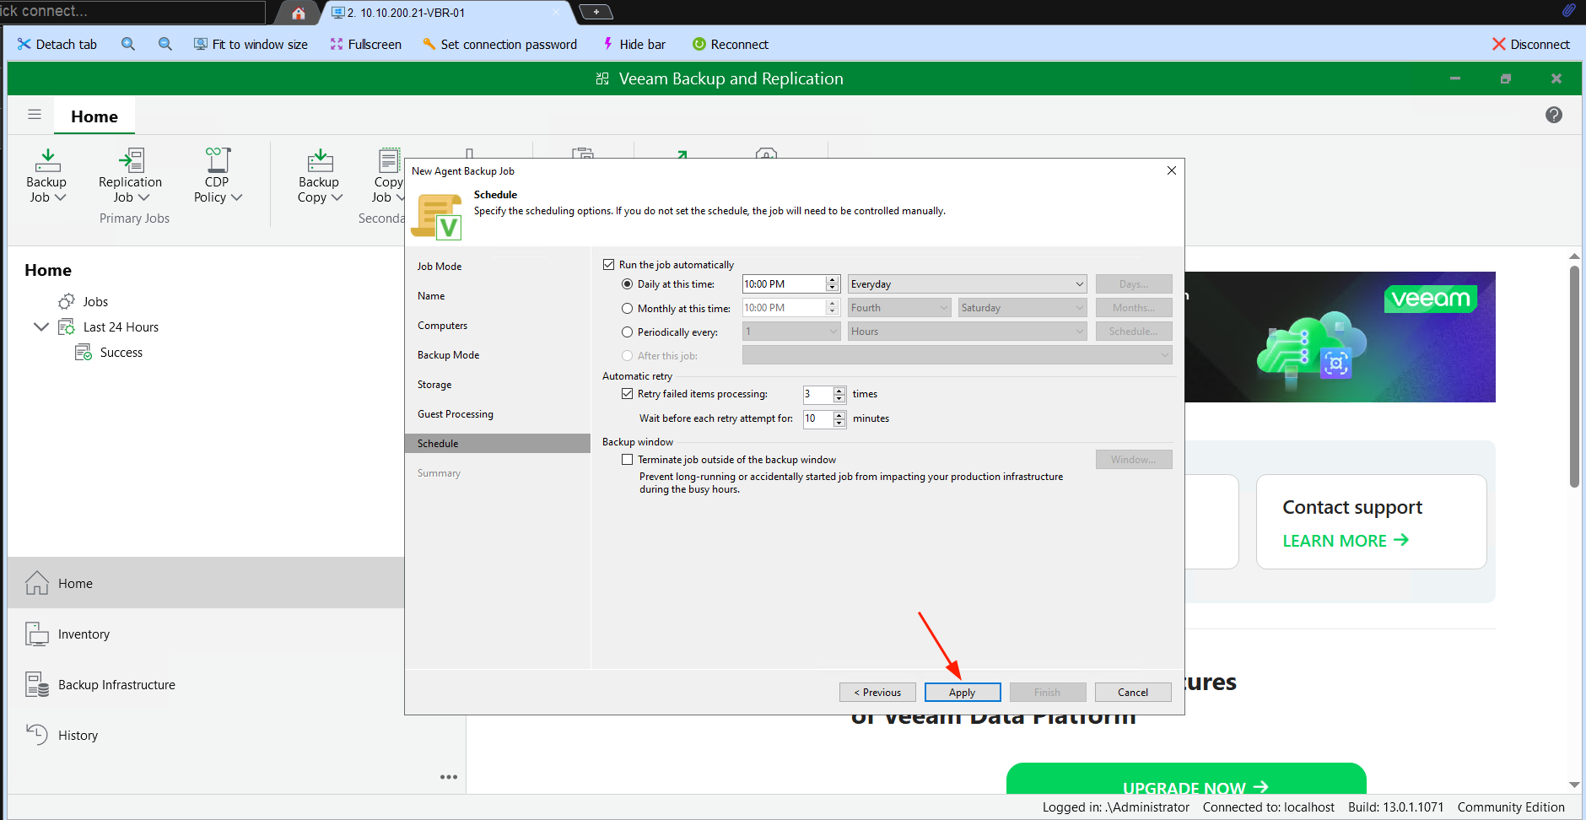Select the Home ribbon tab

pos(94,116)
